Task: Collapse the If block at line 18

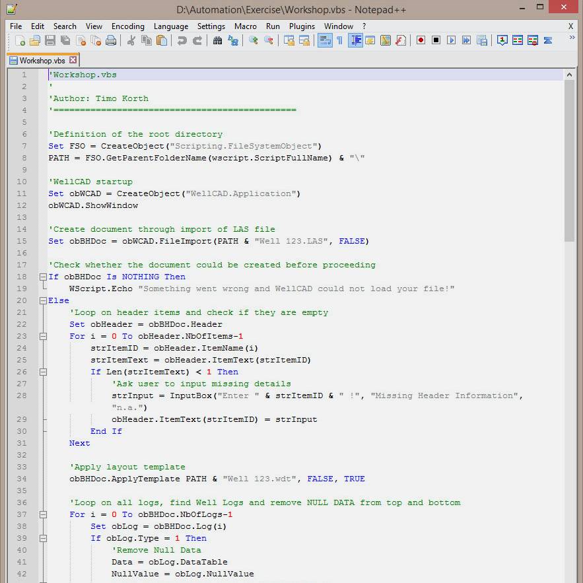Action: click(42, 277)
